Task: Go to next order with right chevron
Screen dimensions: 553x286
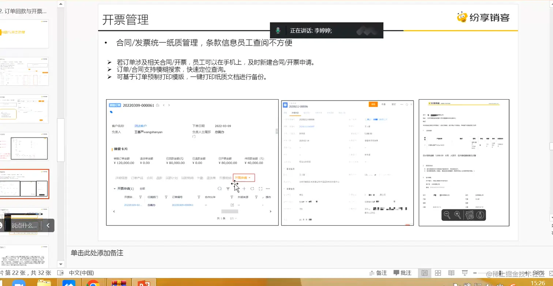Action: coord(169,105)
